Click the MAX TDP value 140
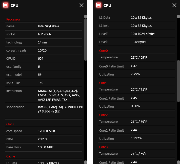 click(41, 83)
